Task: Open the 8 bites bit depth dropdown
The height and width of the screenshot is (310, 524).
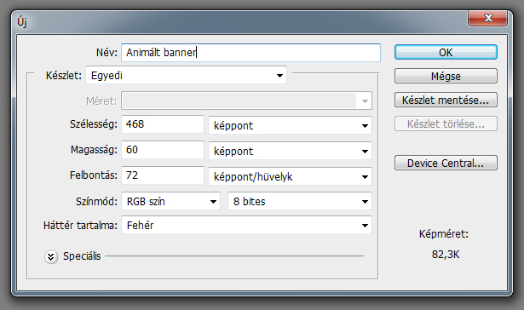Action: coord(300,201)
